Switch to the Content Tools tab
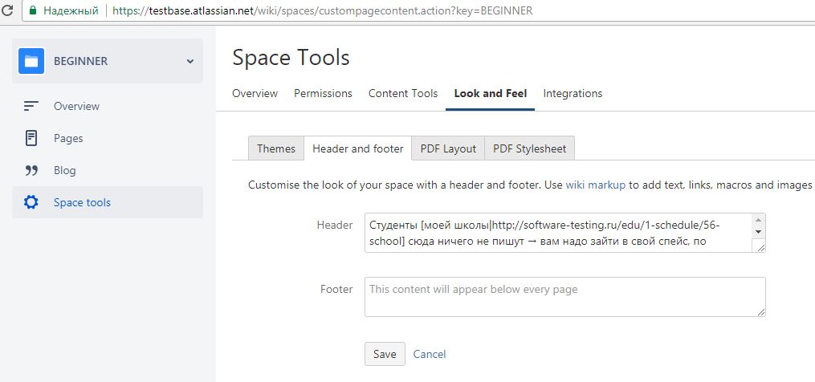The width and height of the screenshot is (815, 382). tap(403, 94)
